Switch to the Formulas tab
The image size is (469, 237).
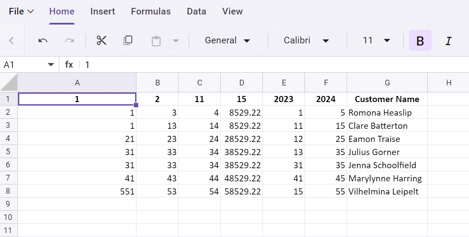coord(151,11)
